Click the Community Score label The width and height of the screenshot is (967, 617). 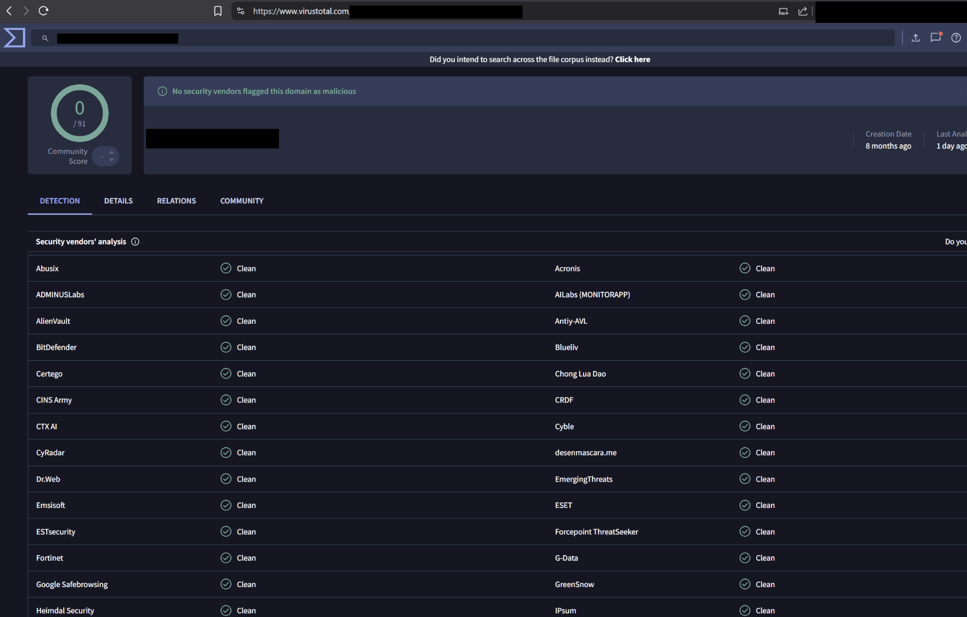[x=68, y=156]
